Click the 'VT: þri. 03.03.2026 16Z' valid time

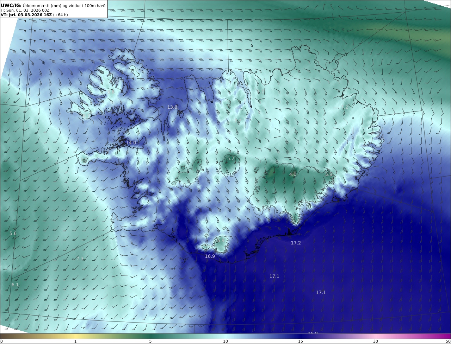point(26,15)
